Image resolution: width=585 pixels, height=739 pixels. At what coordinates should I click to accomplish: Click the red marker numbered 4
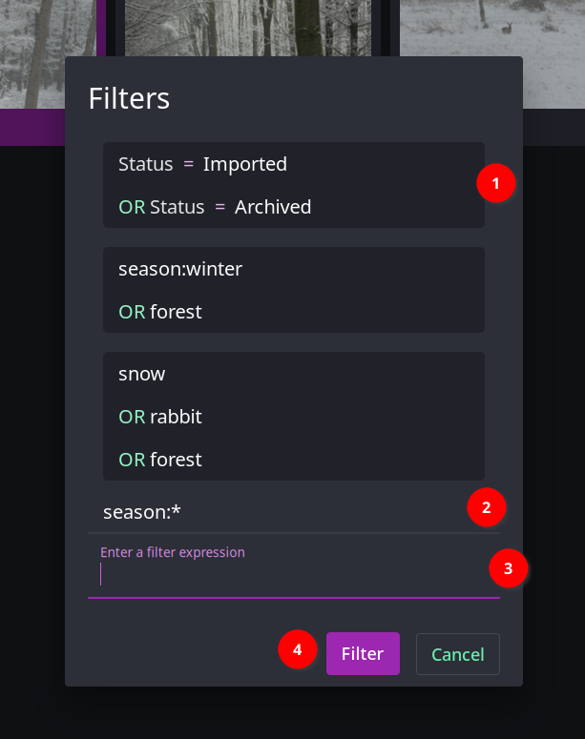tap(297, 649)
